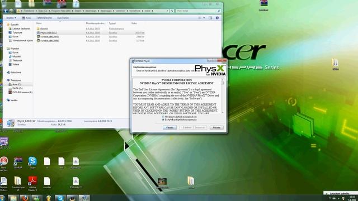
Task: Click the license agreement scrollbar thumb
Action: point(223,83)
